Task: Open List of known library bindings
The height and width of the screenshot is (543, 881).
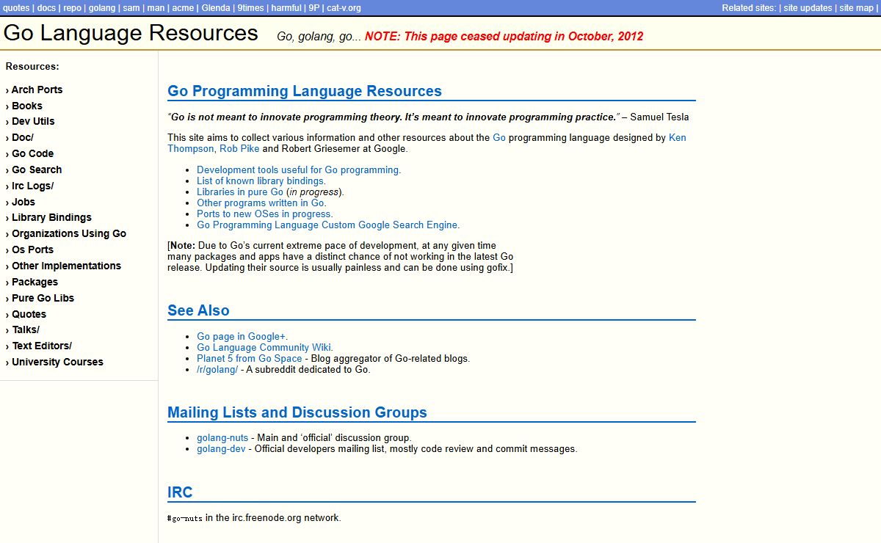Action: (x=261, y=181)
